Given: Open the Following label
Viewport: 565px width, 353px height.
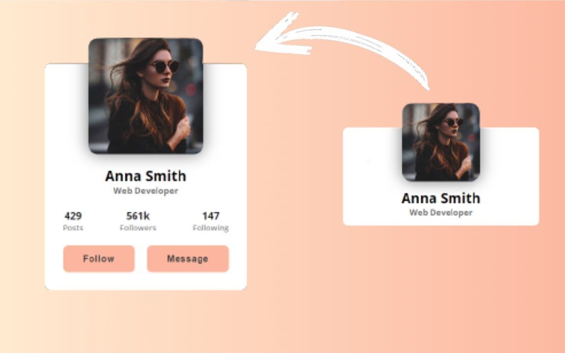Looking at the screenshot, I should [210, 227].
